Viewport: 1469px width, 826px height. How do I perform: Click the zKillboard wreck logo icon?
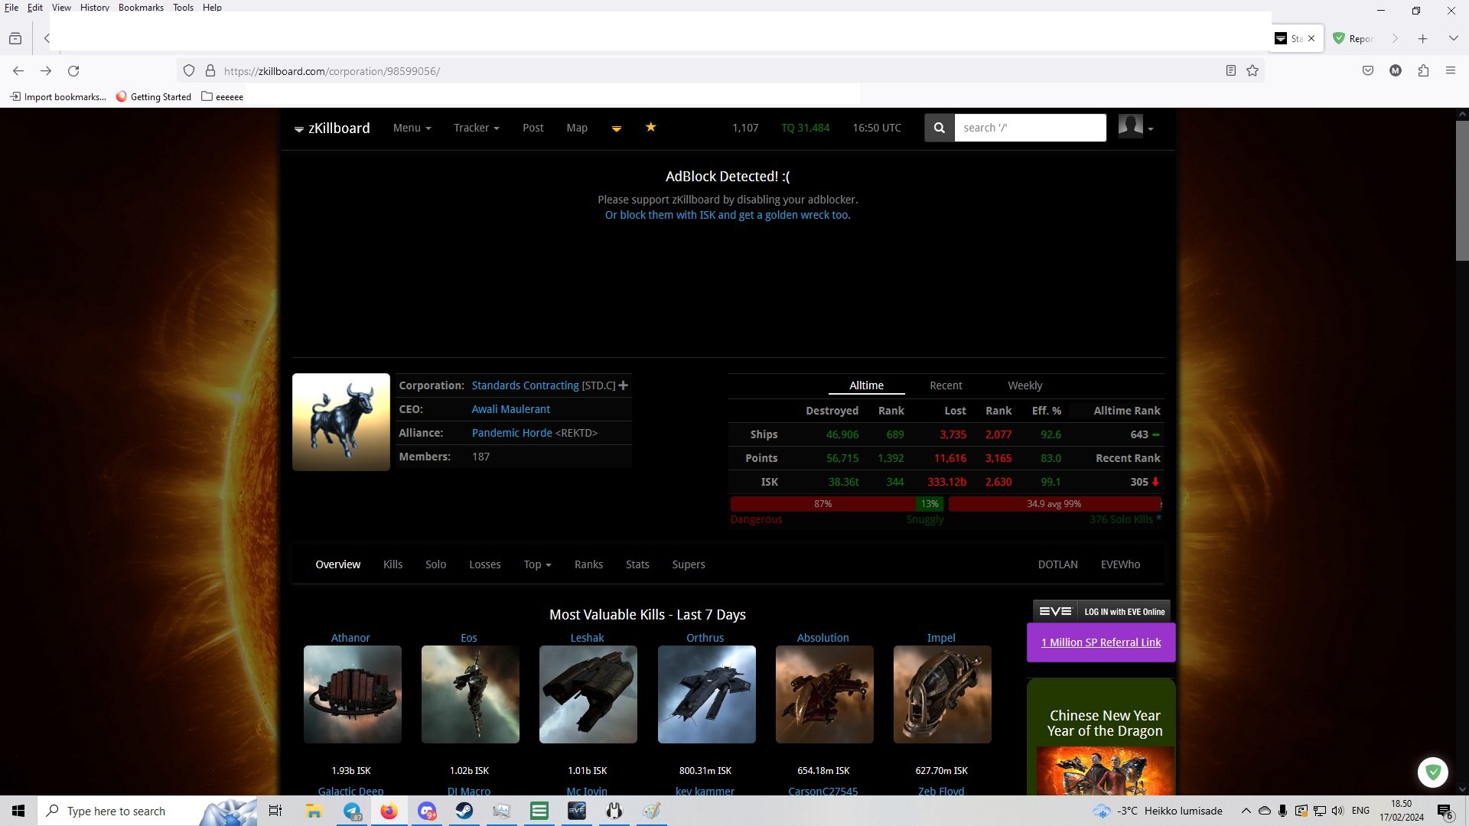tap(299, 129)
